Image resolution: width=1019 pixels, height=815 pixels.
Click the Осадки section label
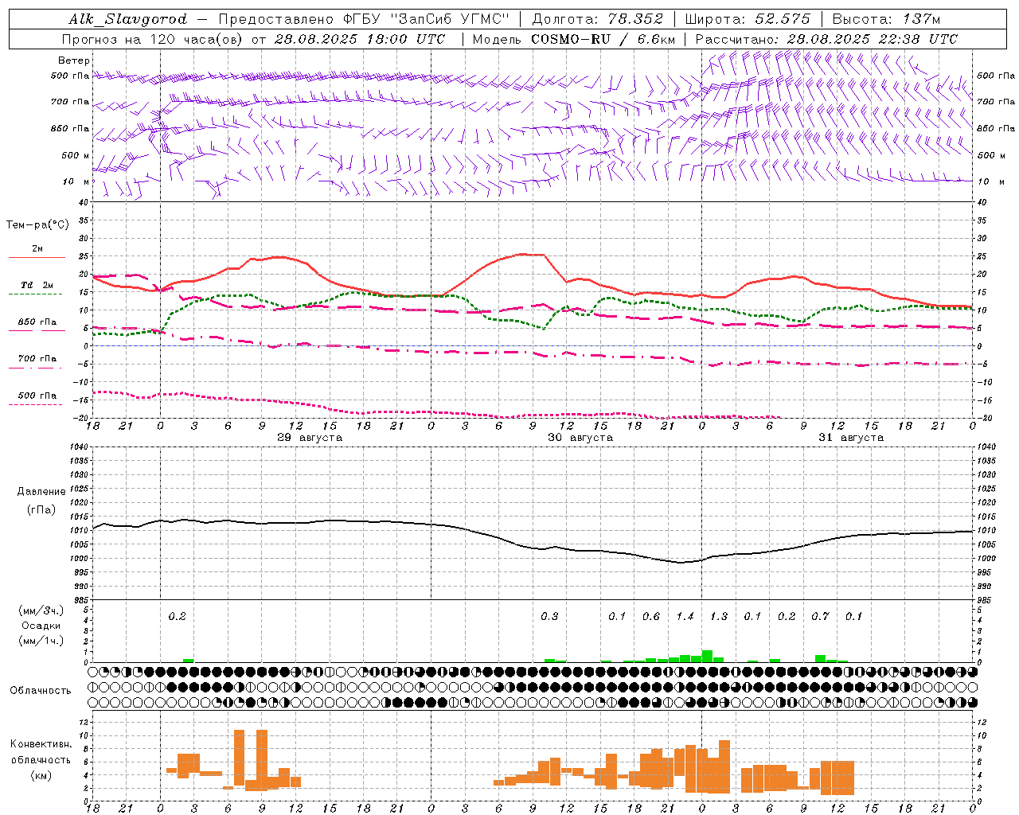click(x=41, y=626)
